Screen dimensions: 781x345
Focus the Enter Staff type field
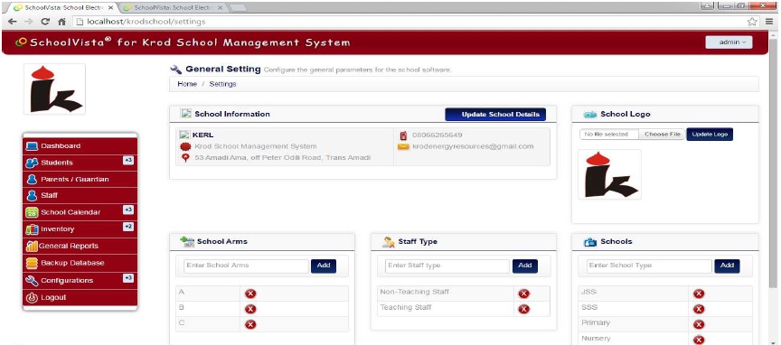click(x=447, y=266)
